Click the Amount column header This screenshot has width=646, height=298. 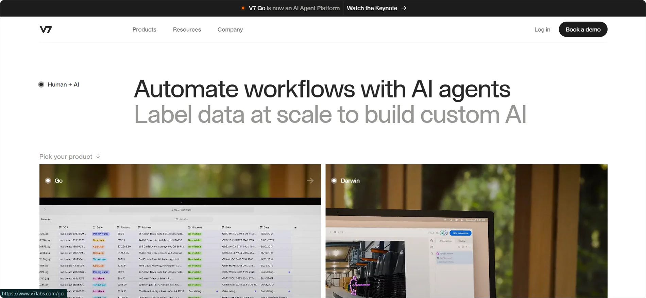tap(123, 227)
